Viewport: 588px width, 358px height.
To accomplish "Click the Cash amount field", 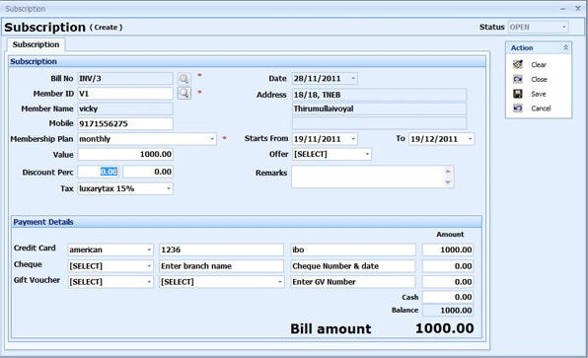I will coord(448,297).
